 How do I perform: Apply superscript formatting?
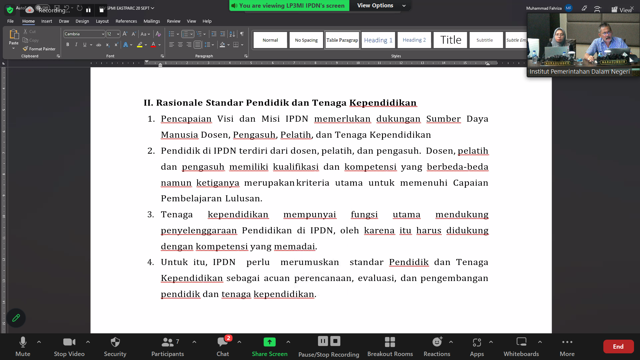pyautogui.click(x=116, y=45)
